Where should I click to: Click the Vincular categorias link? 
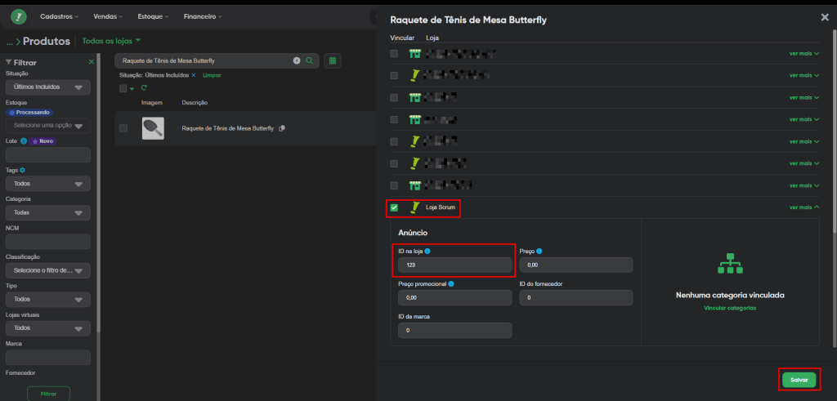pyautogui.click(x=730, y=308)
